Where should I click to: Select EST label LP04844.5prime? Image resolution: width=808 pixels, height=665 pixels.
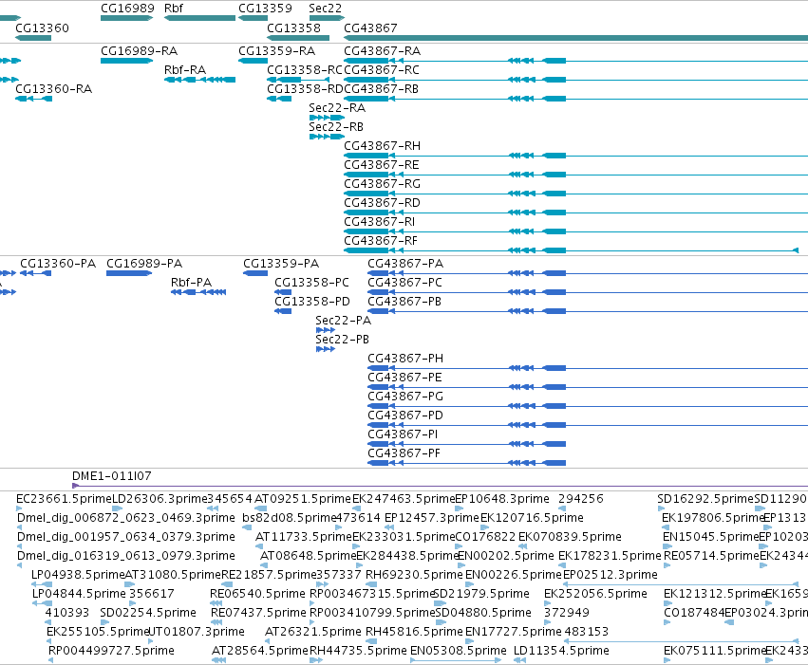[79, 595]
